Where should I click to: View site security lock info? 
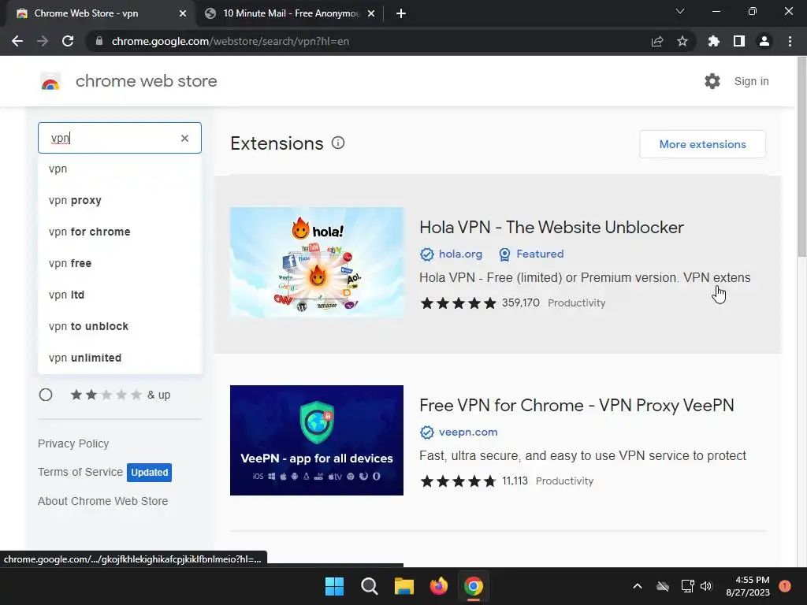(99, 41)
